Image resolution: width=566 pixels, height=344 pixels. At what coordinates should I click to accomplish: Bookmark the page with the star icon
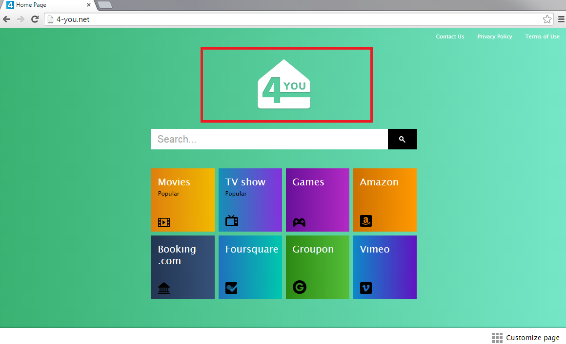pos(547,19)
